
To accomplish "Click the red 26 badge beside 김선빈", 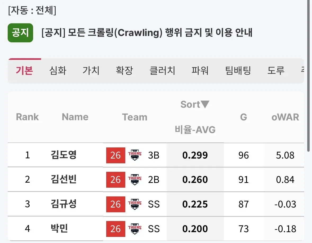I will click(115, 180).
